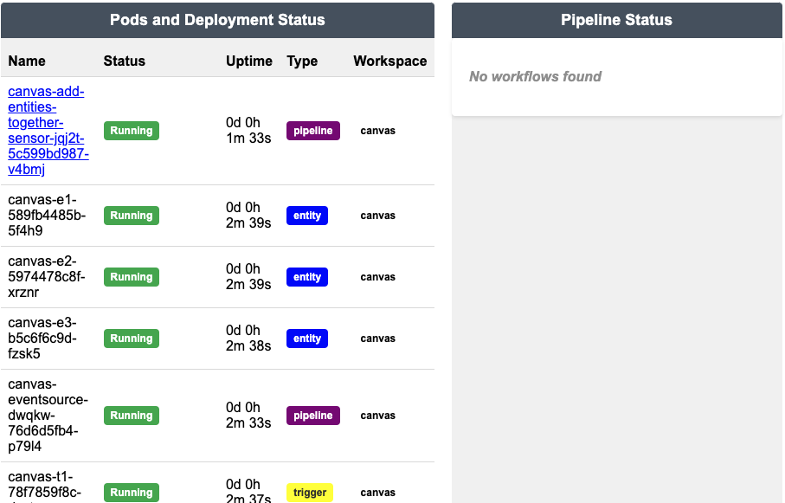
Task: Click pipeline type badge of sensor pod
Action: (x=313, y=131)
